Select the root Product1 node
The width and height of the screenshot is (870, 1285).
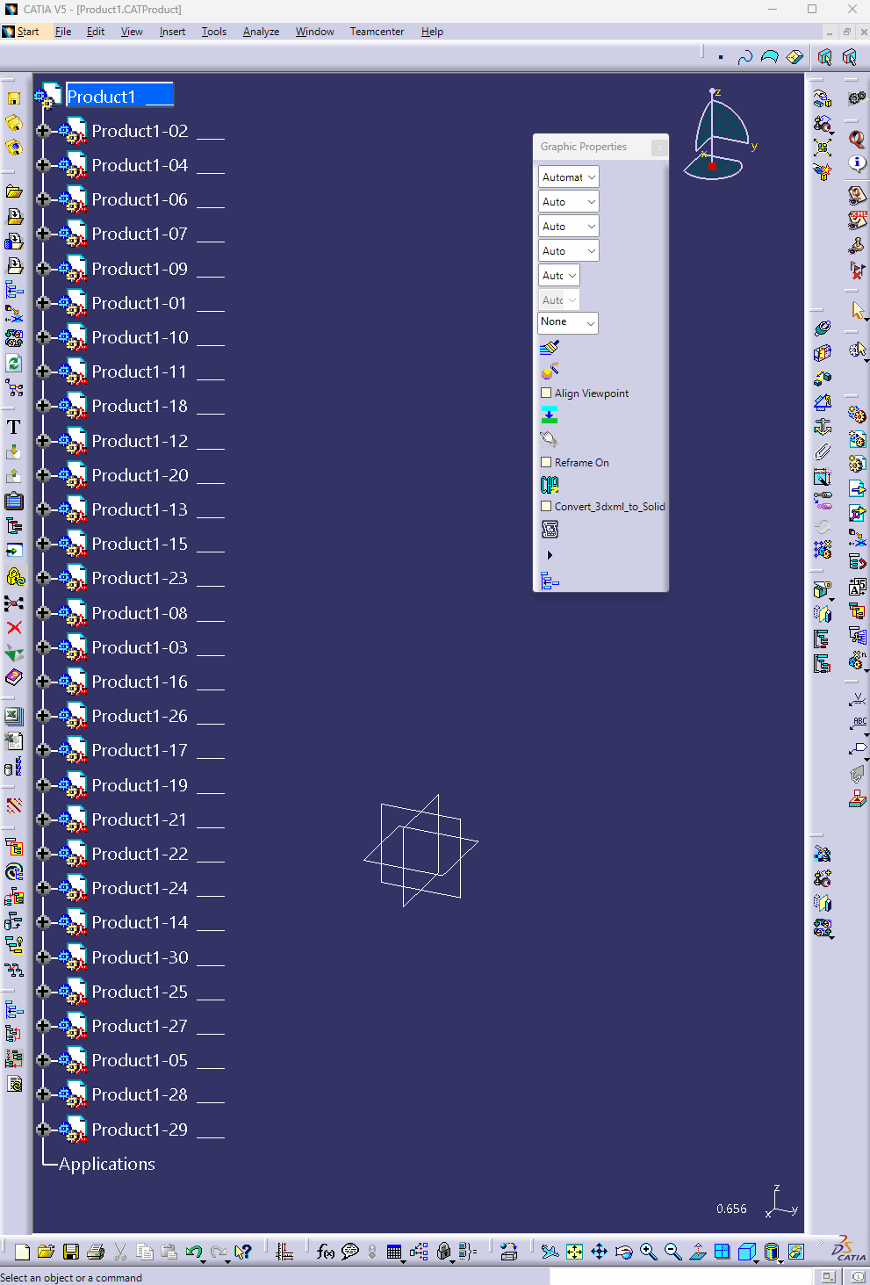click(119, 96)
